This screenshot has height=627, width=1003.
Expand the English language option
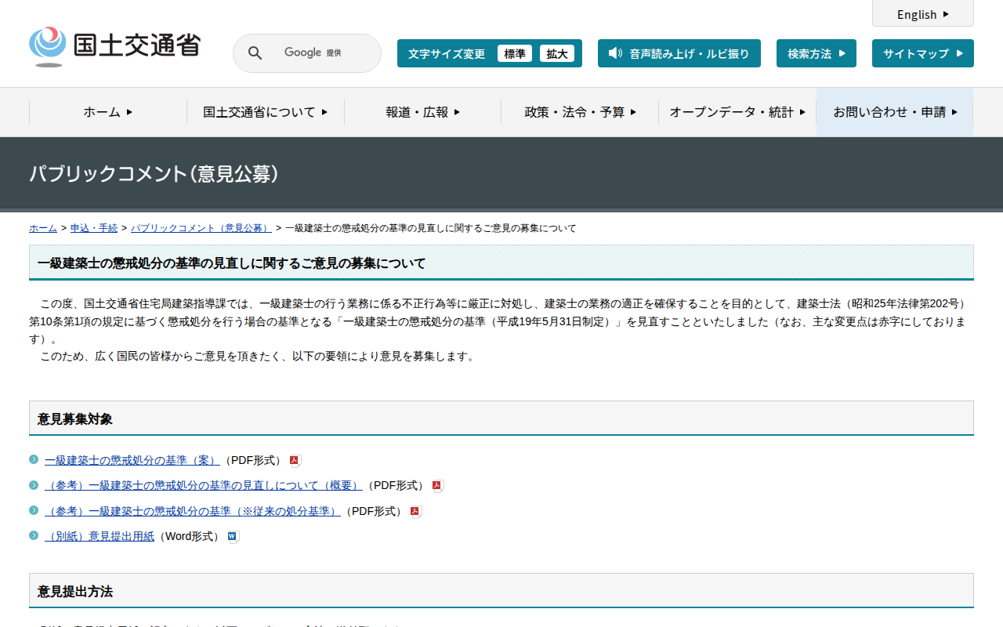coord(922,14)
